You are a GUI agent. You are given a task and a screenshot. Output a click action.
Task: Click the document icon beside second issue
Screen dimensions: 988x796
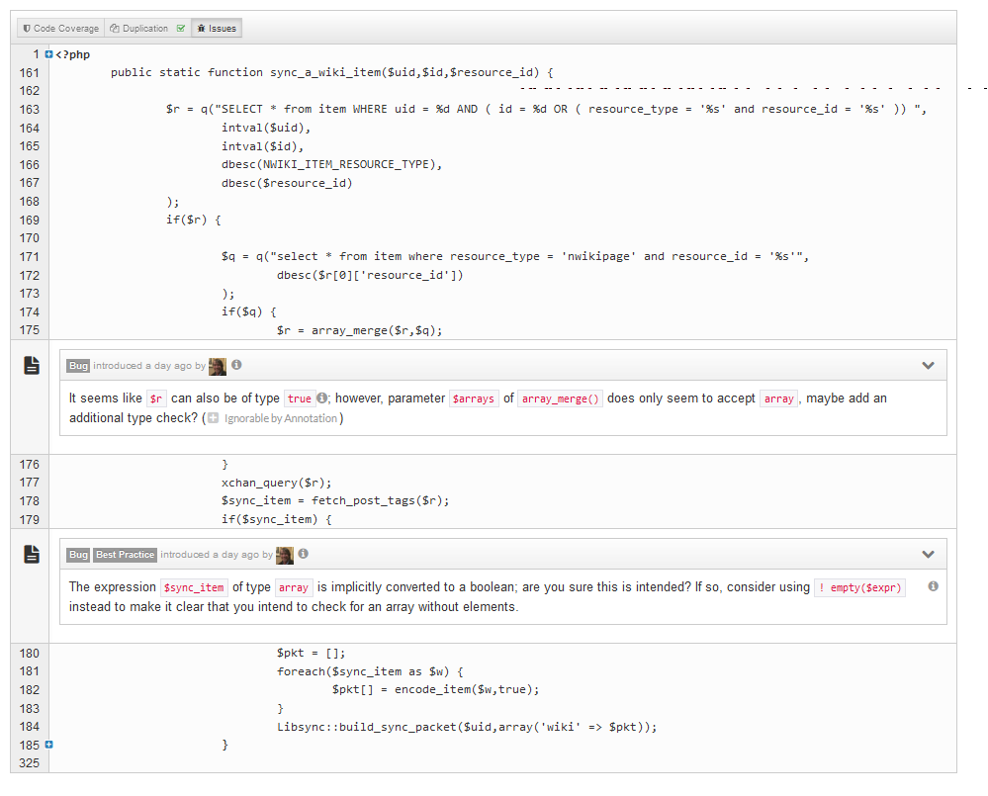[33, 555]
